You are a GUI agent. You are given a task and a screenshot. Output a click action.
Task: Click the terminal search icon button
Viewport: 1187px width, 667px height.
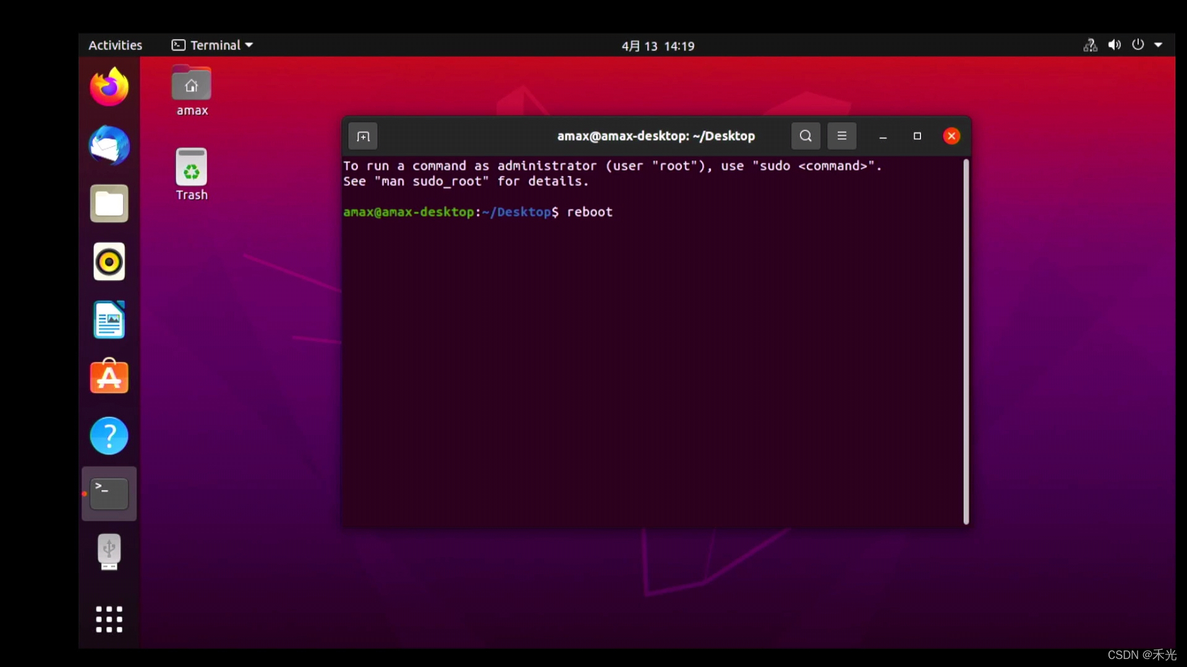806,136
